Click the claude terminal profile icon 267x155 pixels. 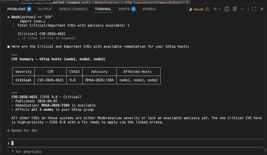(x=190, y=9)
